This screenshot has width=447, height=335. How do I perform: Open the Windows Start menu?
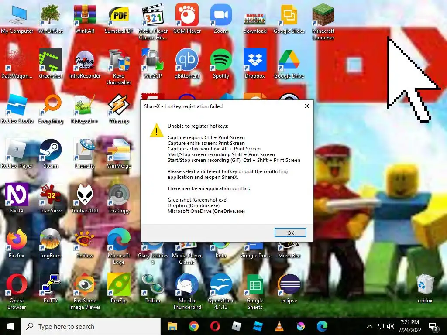[x=10, y=326]
